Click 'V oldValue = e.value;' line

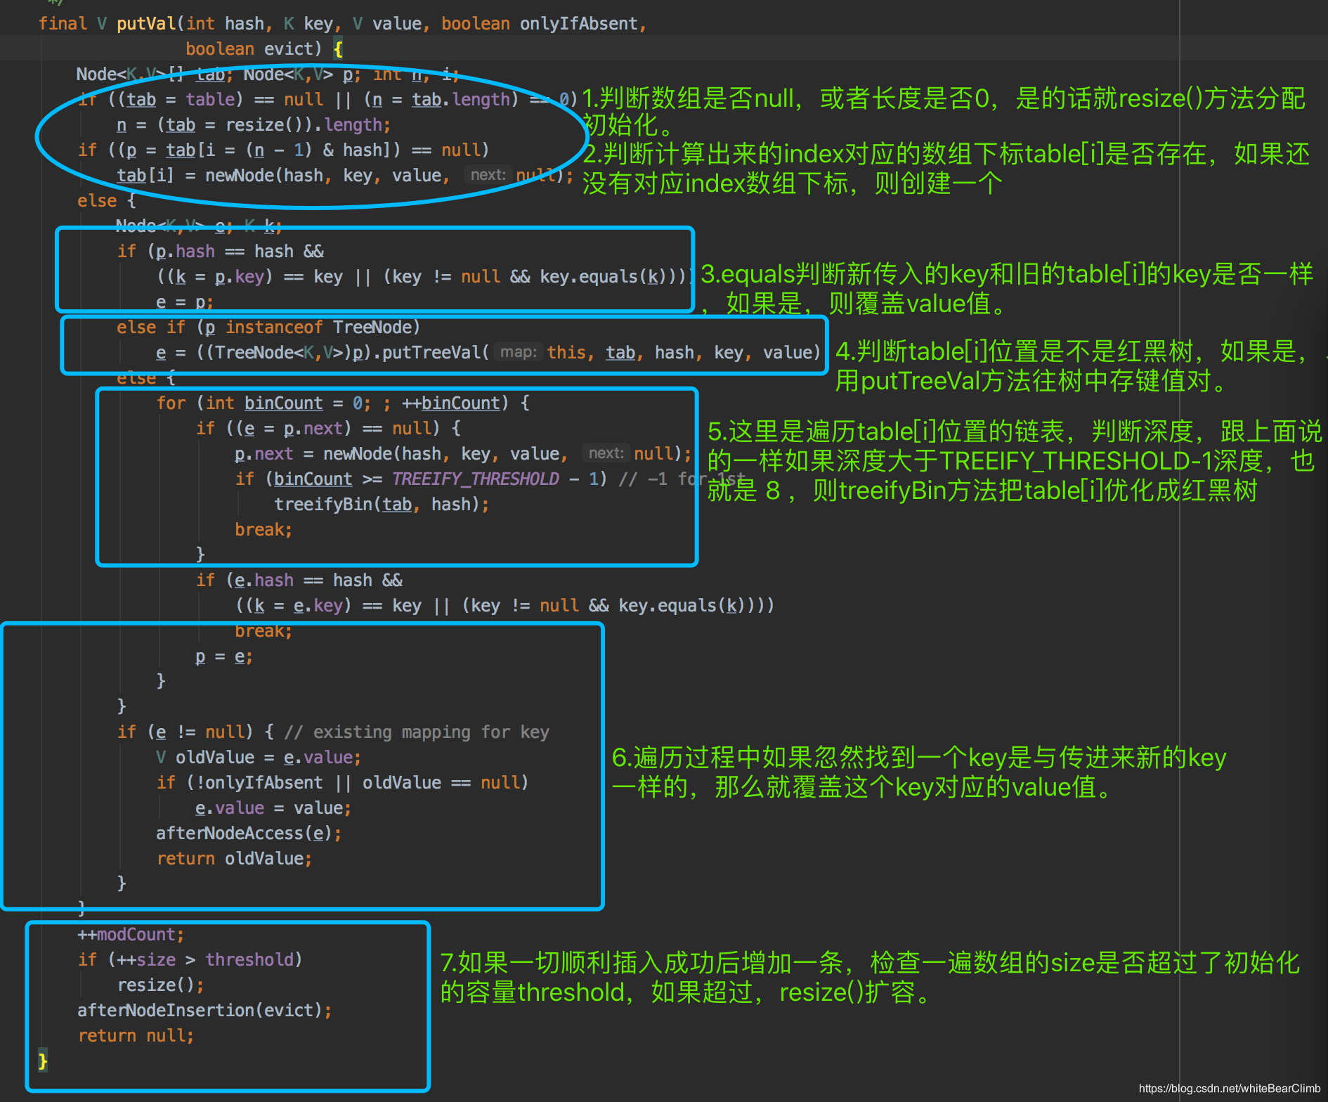258,758
